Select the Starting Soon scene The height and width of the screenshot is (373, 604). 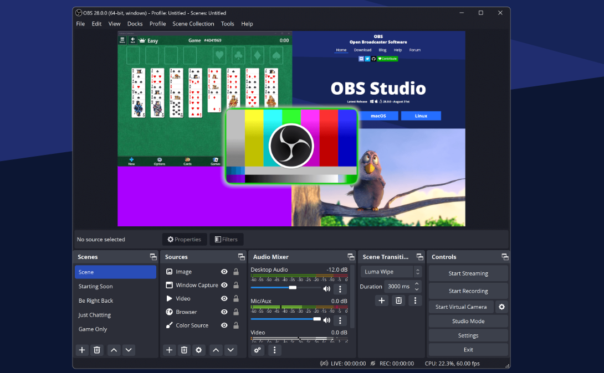tap(116, 286)
